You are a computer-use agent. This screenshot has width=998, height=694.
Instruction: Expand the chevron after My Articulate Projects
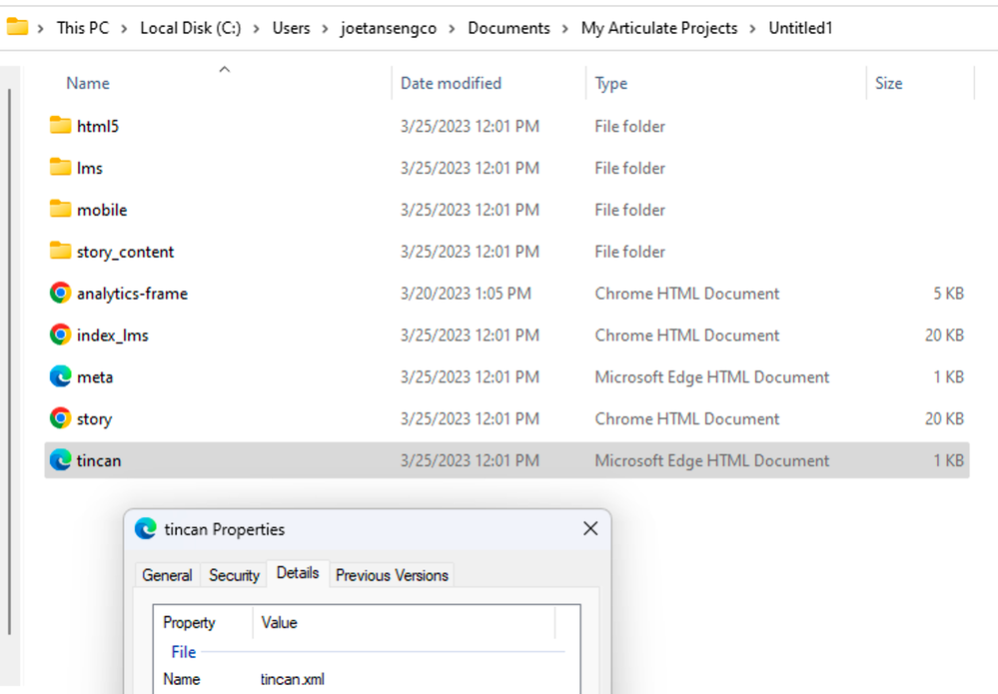click(x=753, y=28)
